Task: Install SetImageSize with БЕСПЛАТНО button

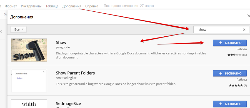Action: pyautogui.click(x=230, y=104)
